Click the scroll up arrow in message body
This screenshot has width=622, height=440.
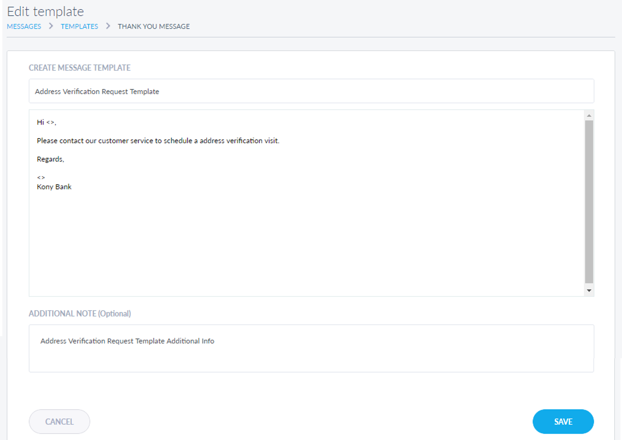coord(589,116)
